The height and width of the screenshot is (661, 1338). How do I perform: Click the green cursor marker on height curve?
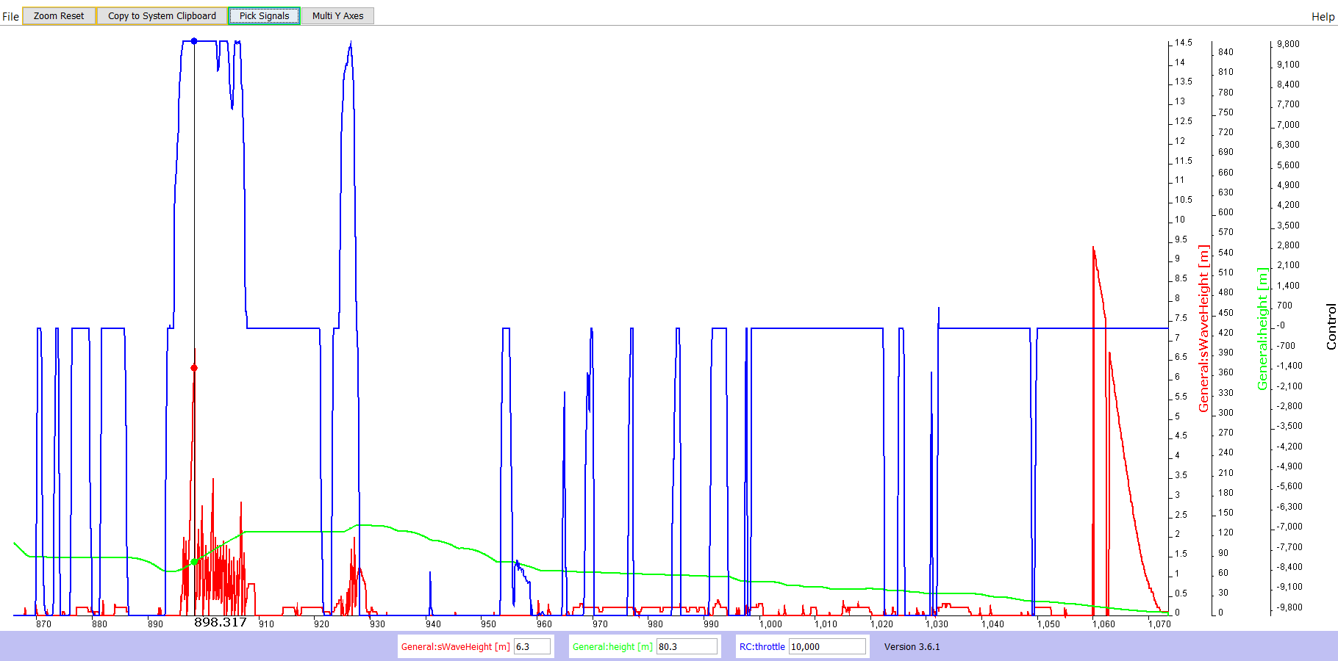(194, 562)
